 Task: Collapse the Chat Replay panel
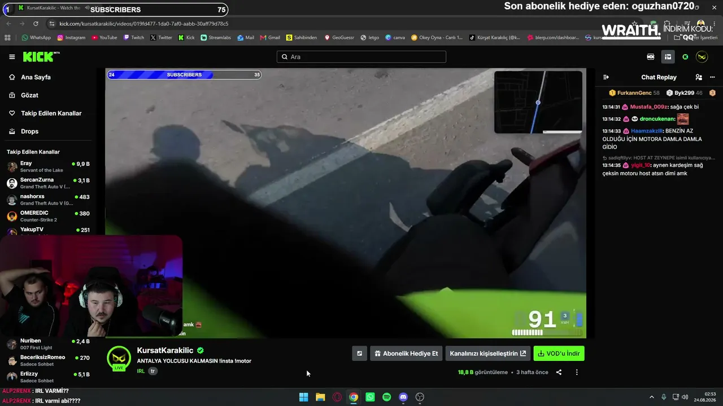(606, 77)
